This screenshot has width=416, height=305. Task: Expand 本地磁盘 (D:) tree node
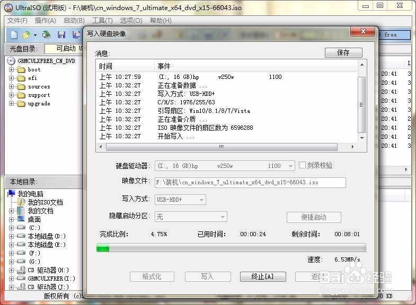pos(11,236)
